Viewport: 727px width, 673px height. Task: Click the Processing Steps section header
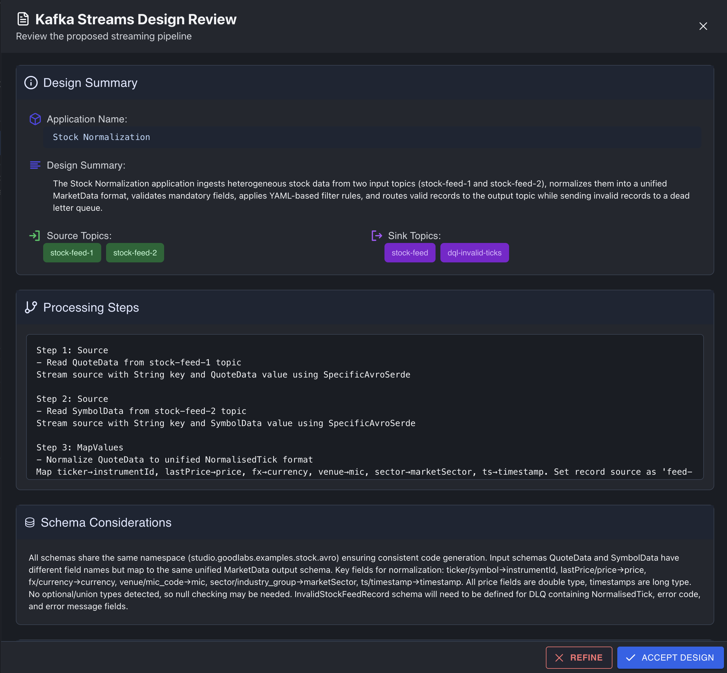pos(91,307)
